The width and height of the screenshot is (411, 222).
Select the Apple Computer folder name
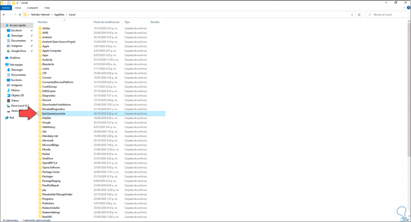[x=52, y=51]
